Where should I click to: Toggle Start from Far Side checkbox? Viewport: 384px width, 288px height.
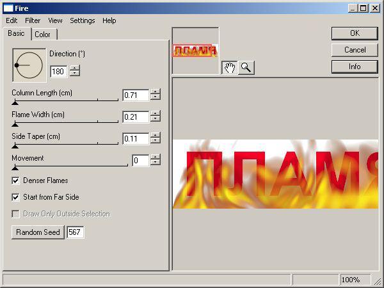pos(15,197)
